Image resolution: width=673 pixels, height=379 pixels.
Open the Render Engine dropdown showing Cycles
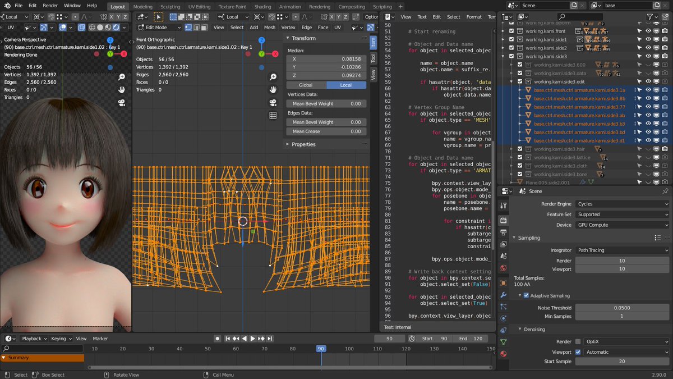[x=622, y=204]
